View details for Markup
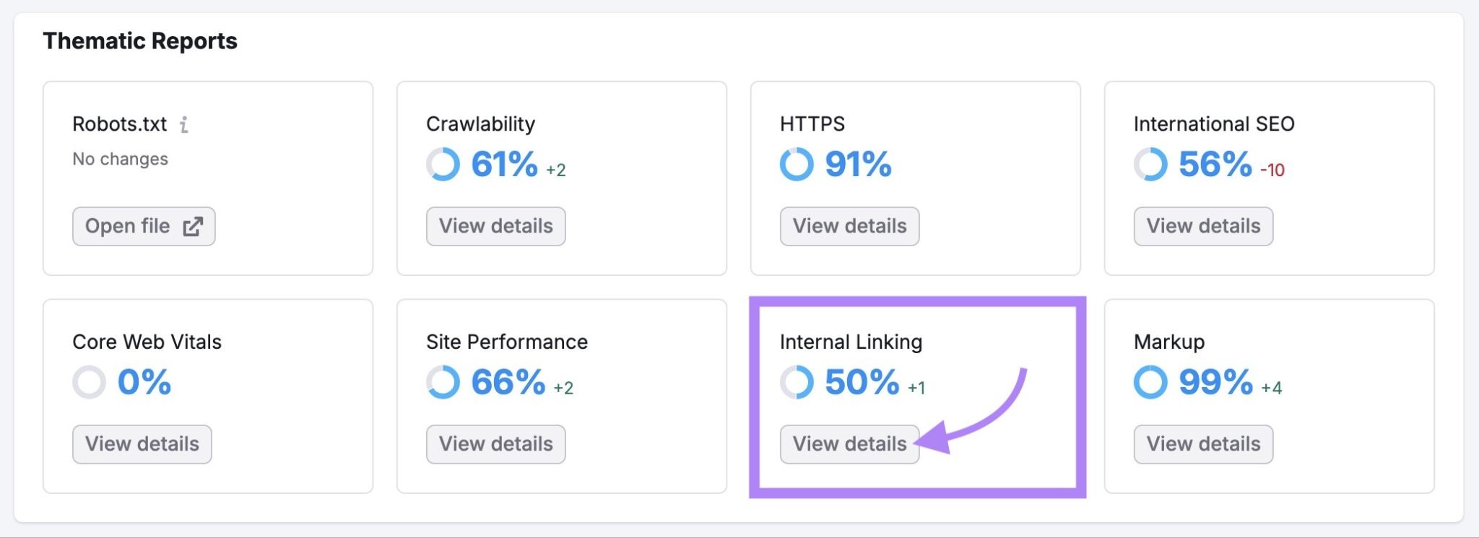The width and height of the screenshot is (1479, 538). point(1203,444)
